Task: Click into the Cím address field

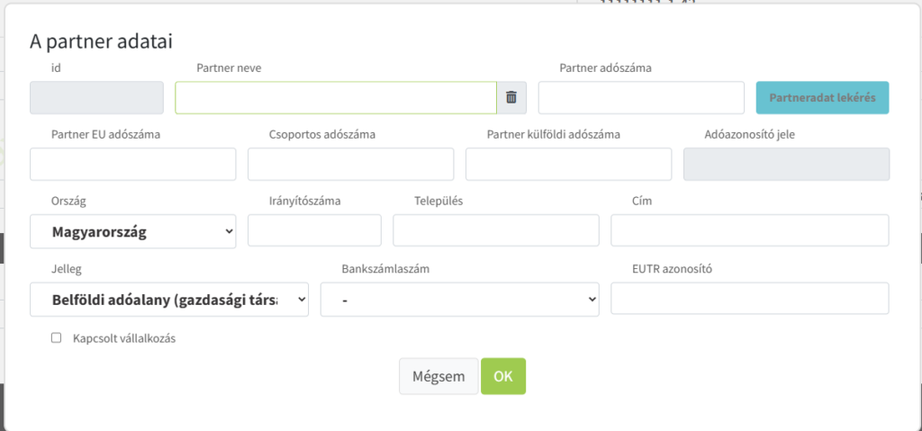Action: click(x=749, y=231)
